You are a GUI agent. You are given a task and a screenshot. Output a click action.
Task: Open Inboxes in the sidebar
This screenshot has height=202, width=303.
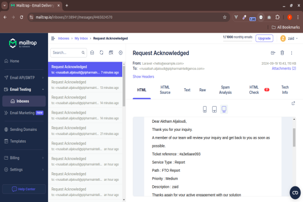[x=24, y=101]
